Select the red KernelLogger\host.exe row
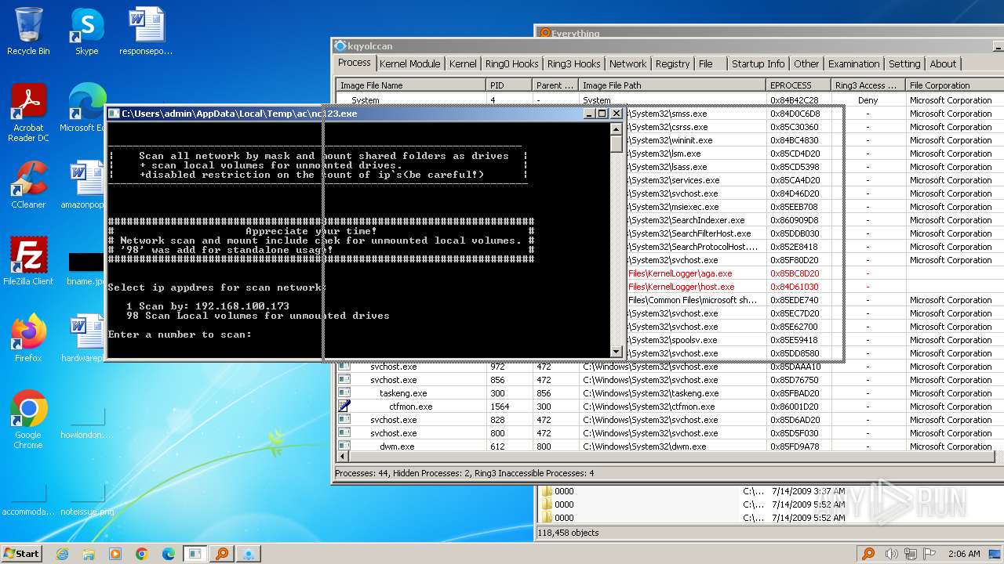 (x=816, y=287)
